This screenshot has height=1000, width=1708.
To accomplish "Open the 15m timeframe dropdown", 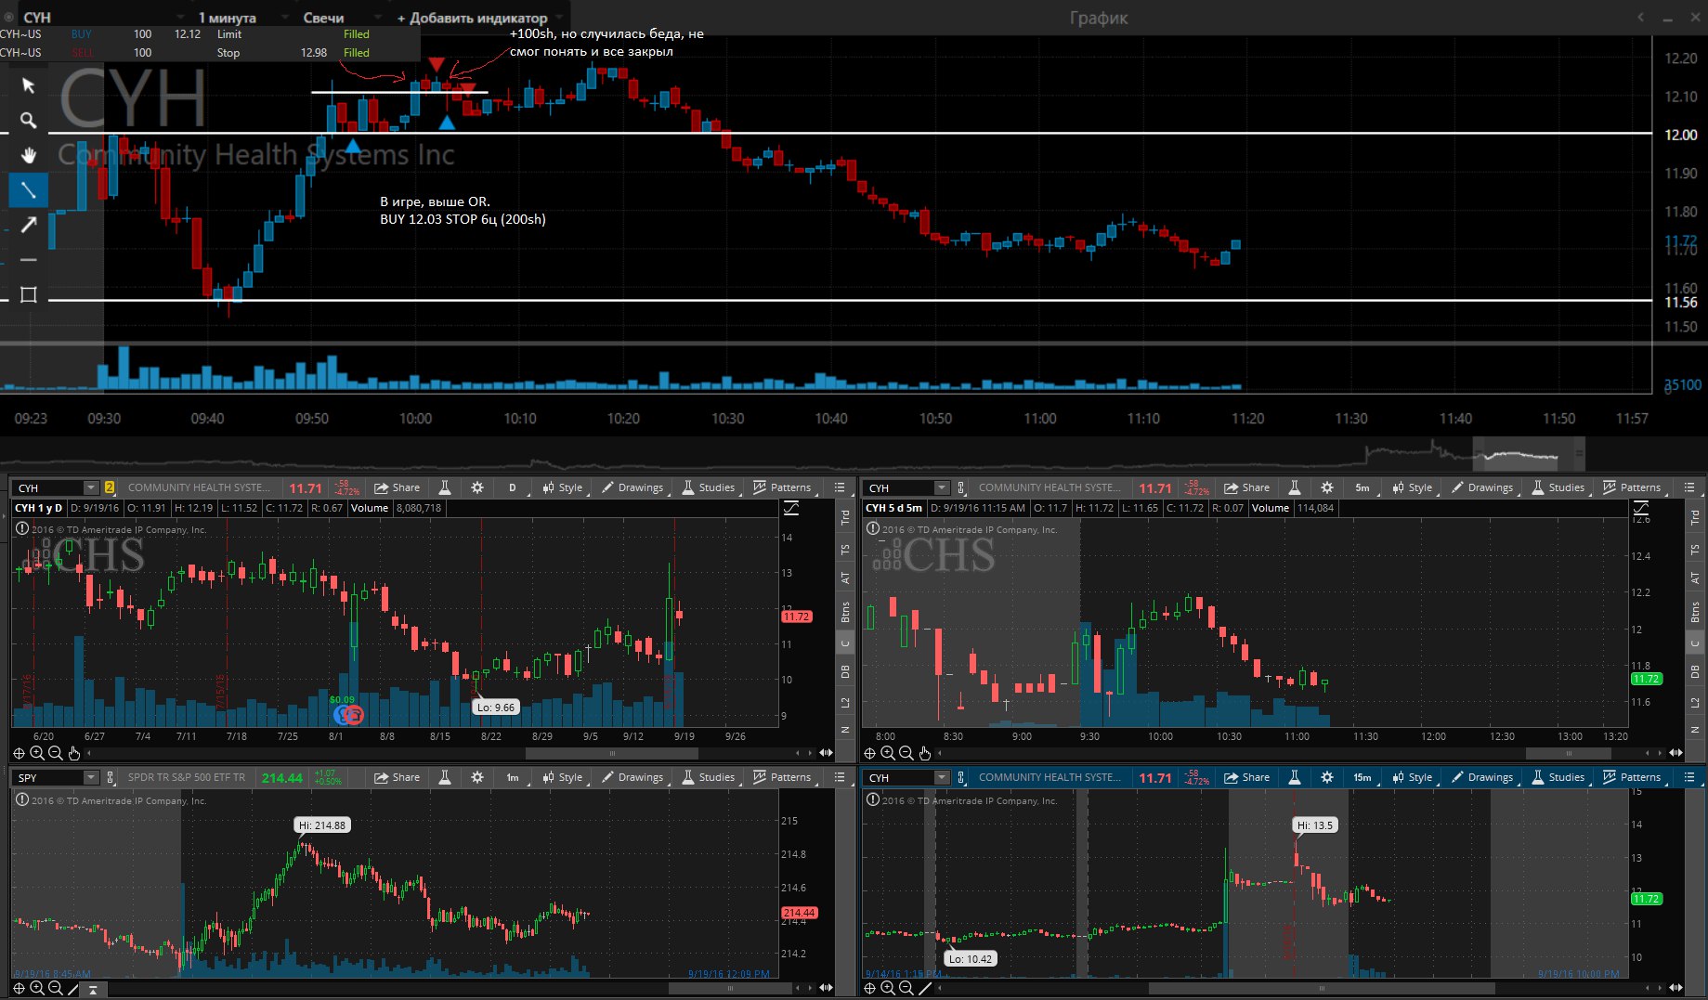I will tap(1362, 777).
